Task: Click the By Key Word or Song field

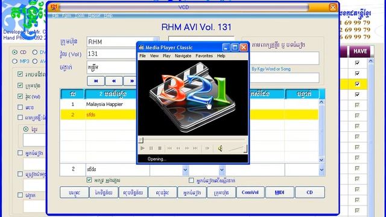Action: (x=285, y=78)
